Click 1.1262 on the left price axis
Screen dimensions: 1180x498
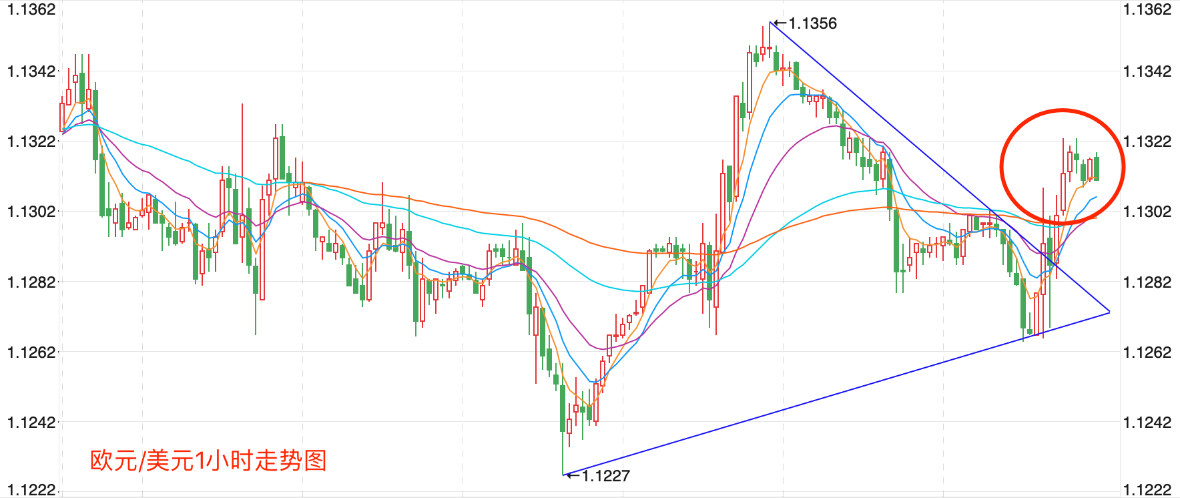pyautogui.click(x=31, y=352)
